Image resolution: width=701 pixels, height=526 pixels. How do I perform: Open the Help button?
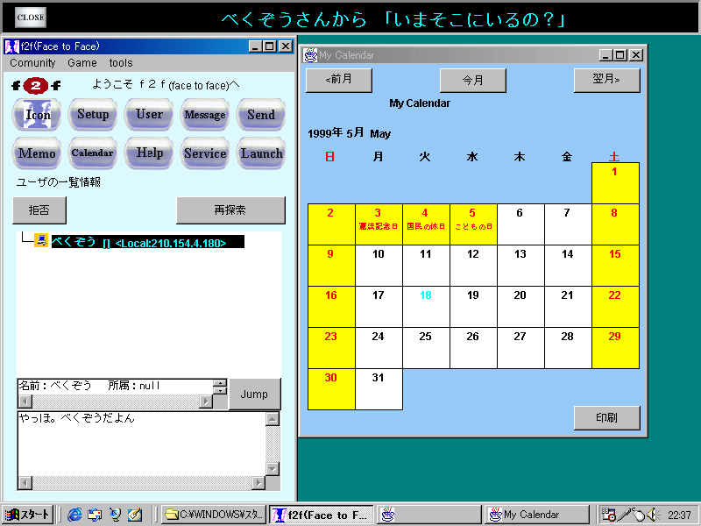pos(149,153)
